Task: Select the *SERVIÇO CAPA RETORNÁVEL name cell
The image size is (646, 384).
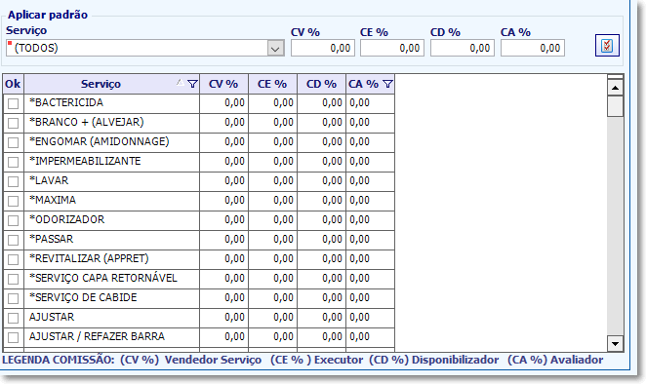Action: [x=112, y=279]
